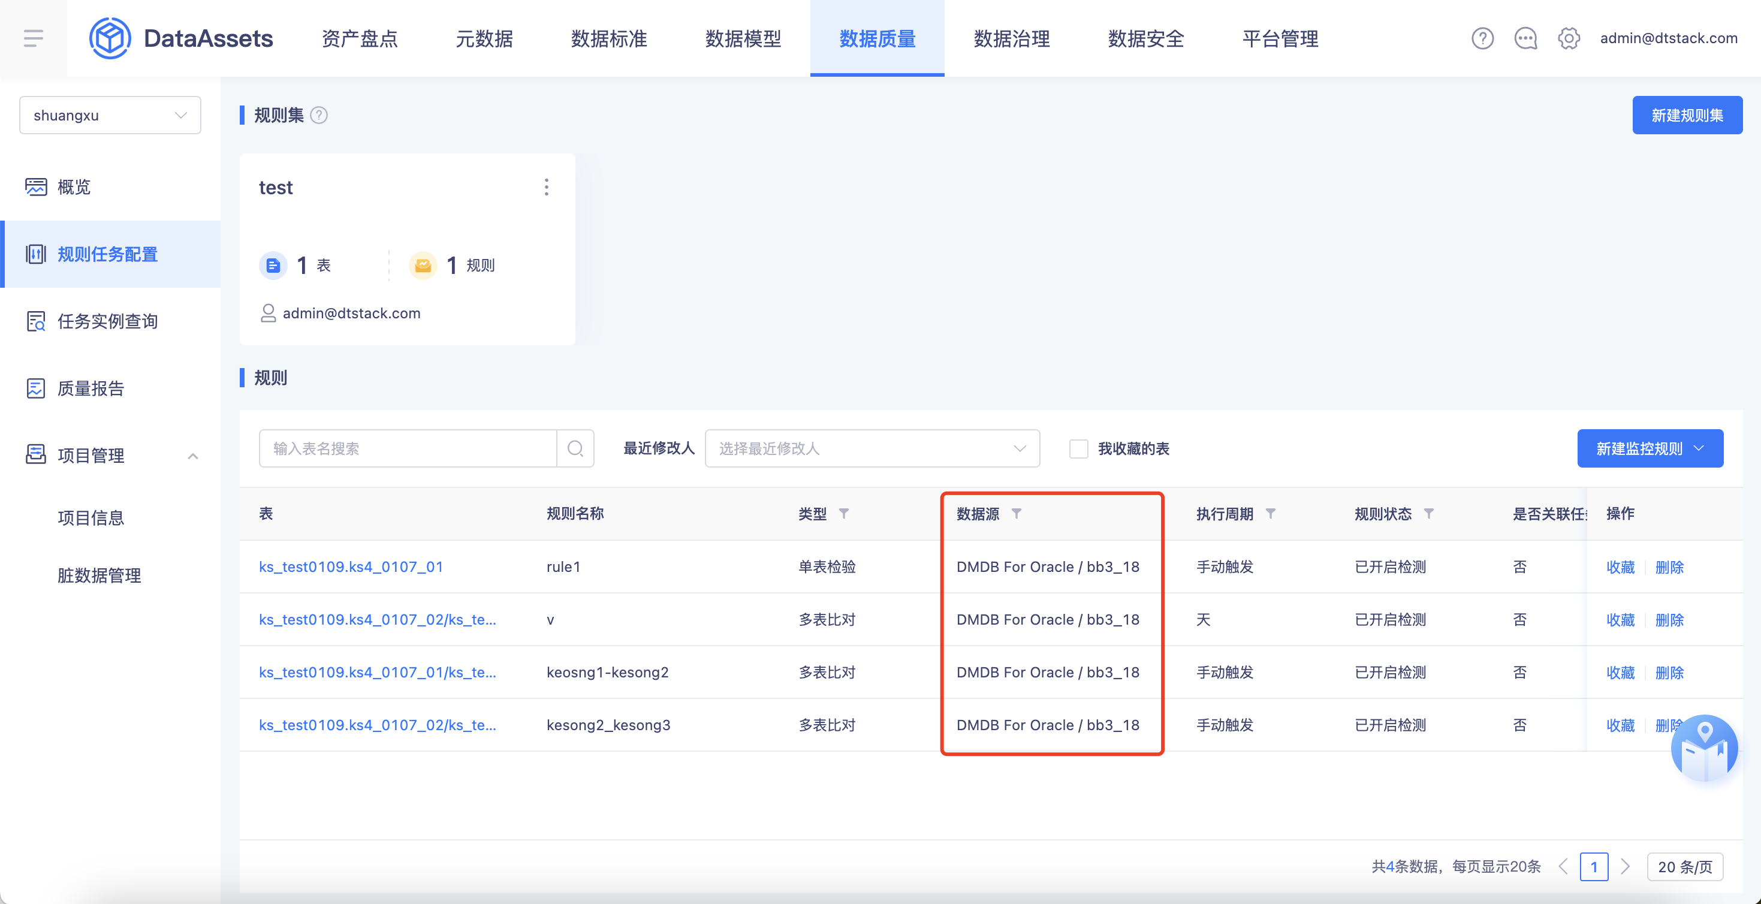
Task: Click 收藏 in the keosng1-kesong2 row
Action: [x=1620, y=672]
